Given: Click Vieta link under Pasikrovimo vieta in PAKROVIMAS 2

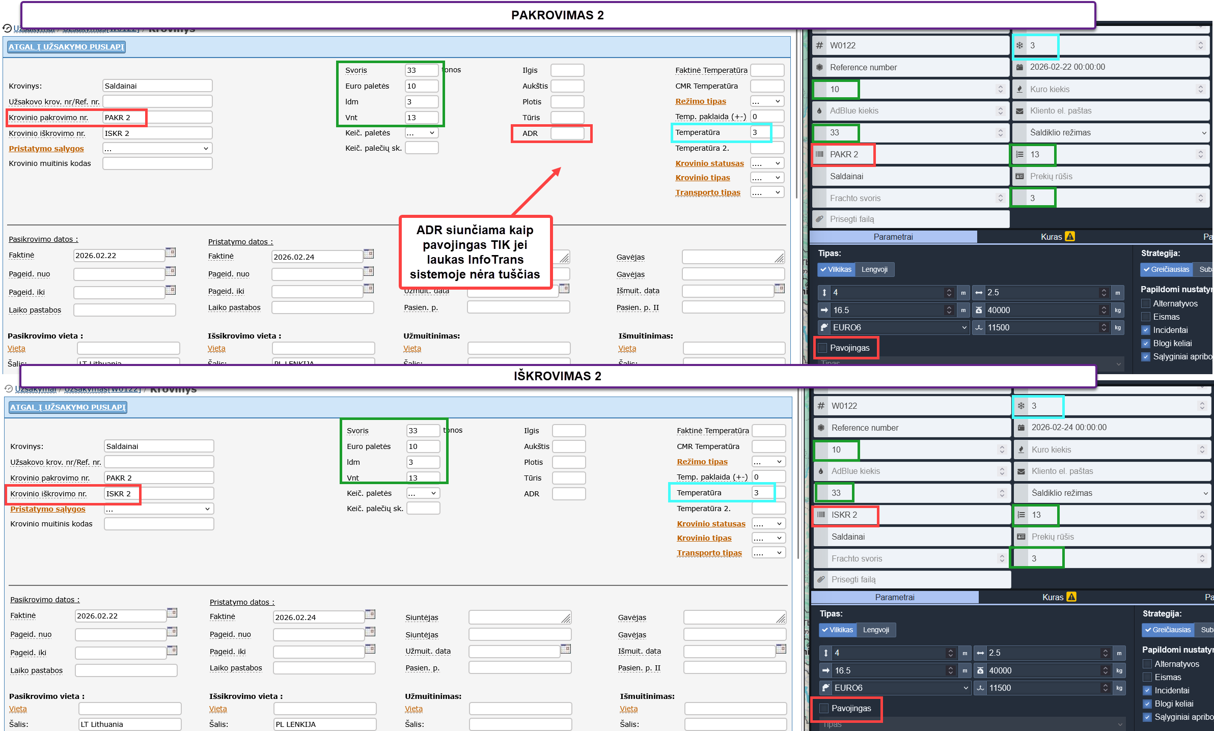Looking at the screenshot, I should 16,349.
